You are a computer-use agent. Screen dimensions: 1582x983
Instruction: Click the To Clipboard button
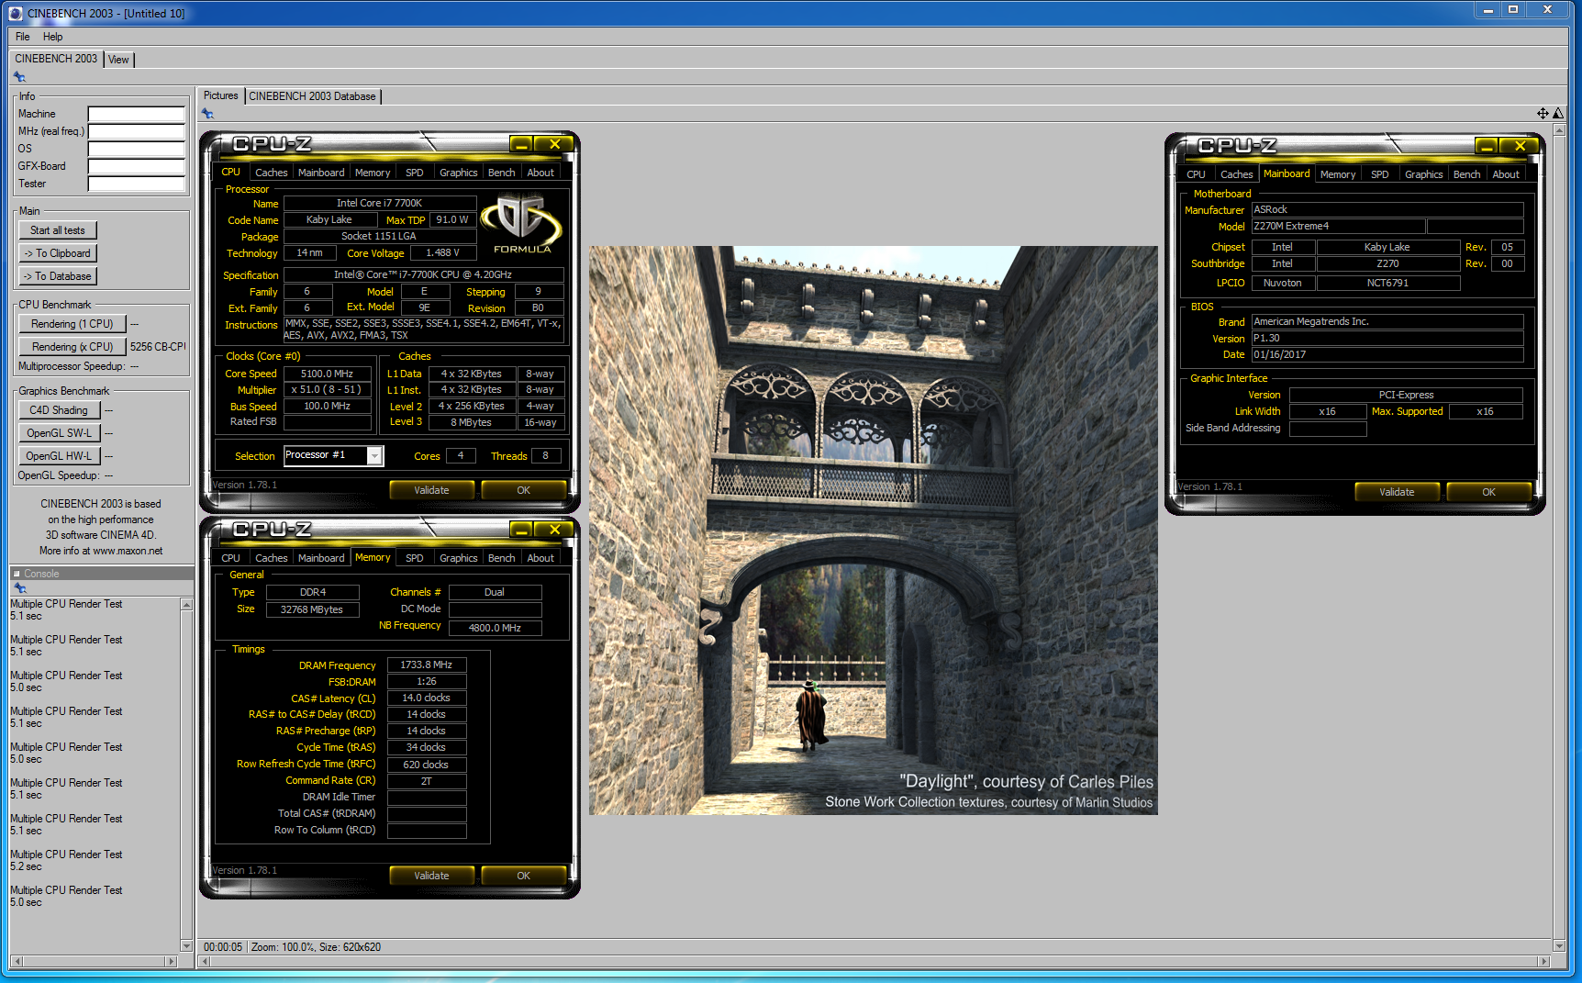tap(58, 253)
